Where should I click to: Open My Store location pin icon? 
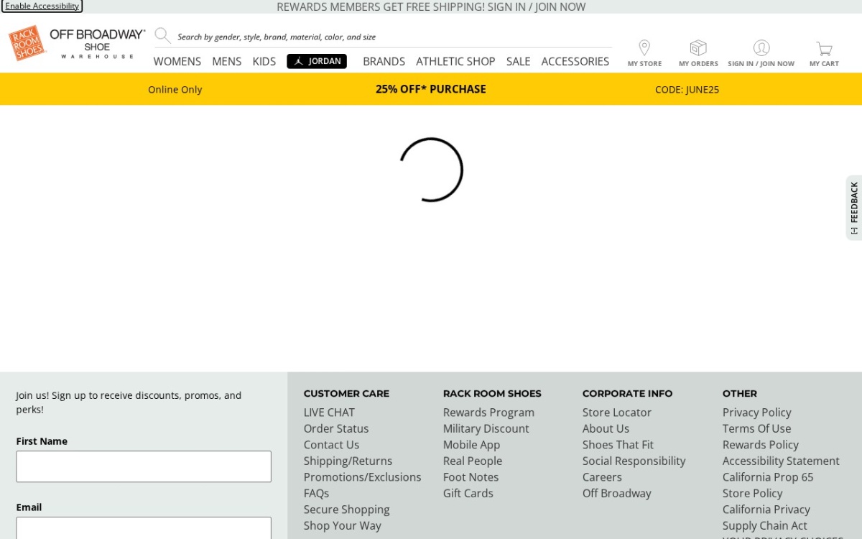(644, 48)
